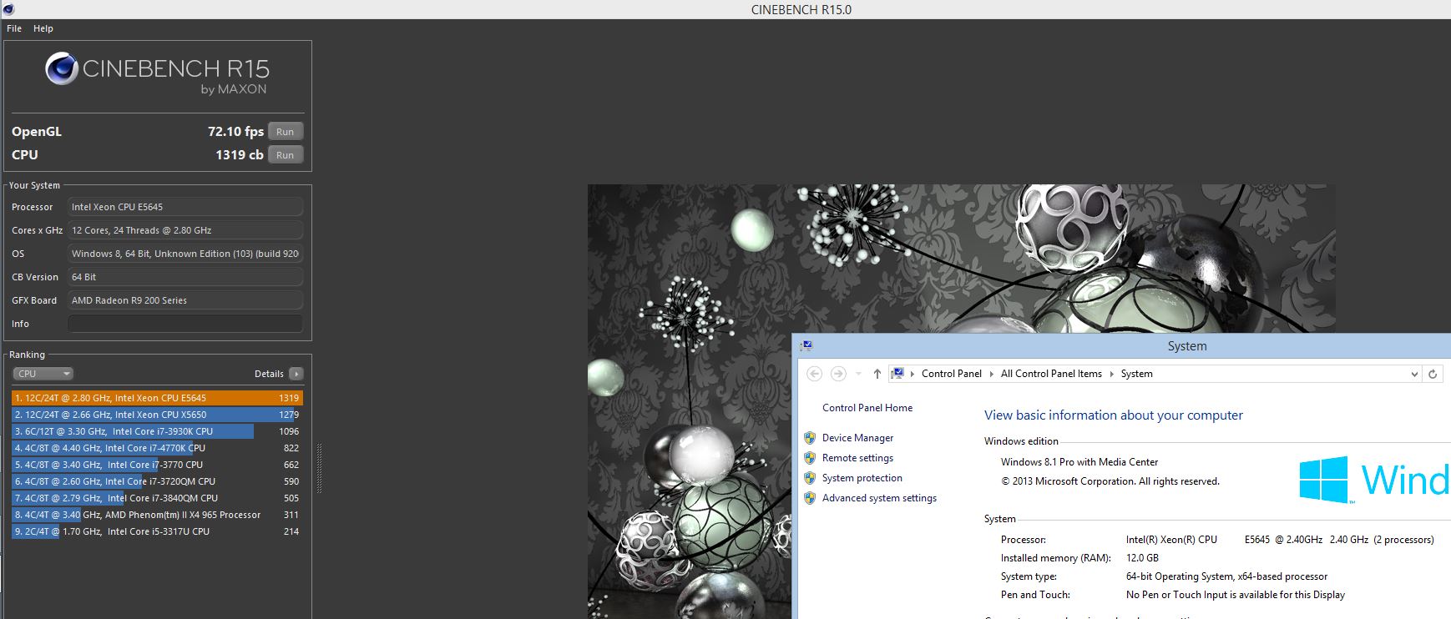Click the computer icon in address bar
This screenshot has height=619, width=1451.
pos(897,374)
